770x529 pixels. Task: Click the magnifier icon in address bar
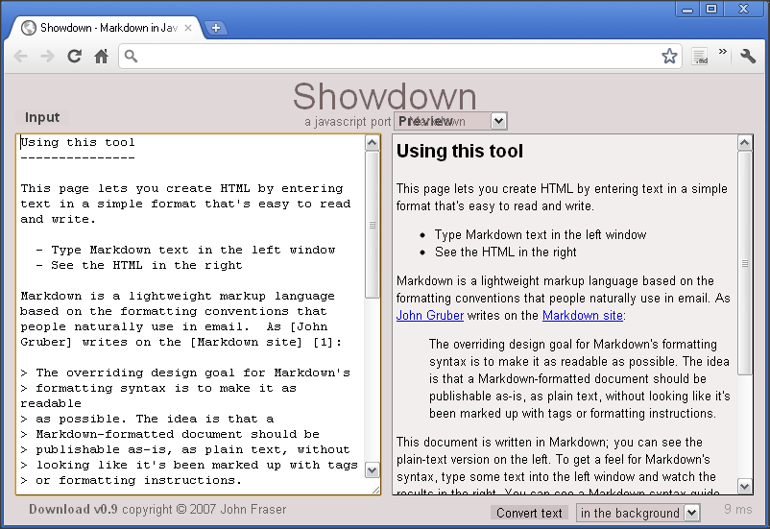[x=131, y=56]
